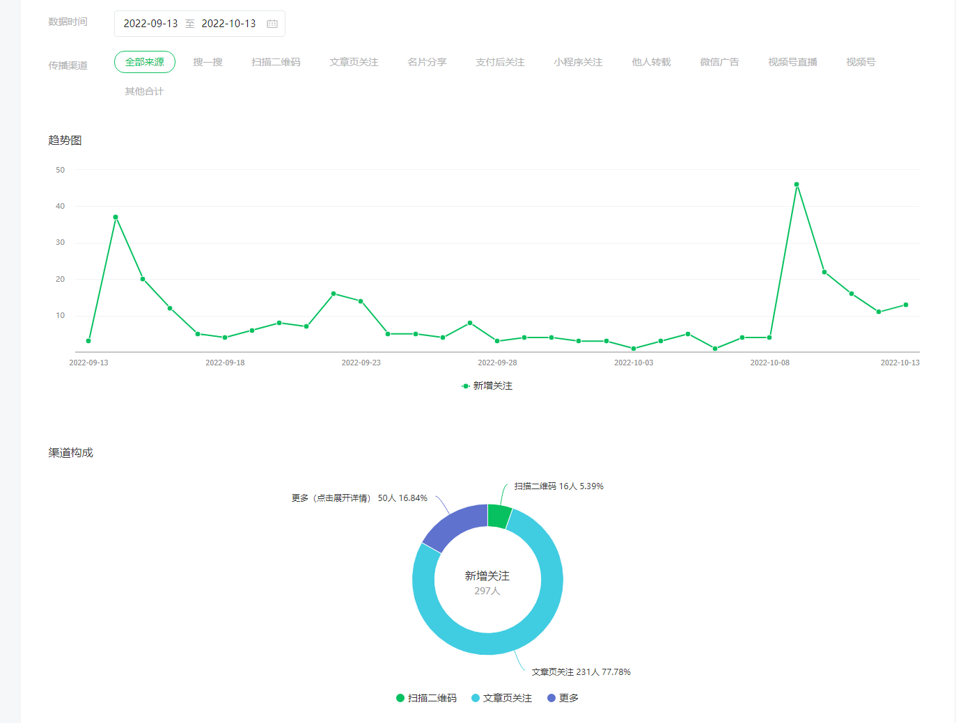Viewport: 956px width, 723px height.
Task: Click the peak data point near 2022-10-09
Action: (797, 184)
